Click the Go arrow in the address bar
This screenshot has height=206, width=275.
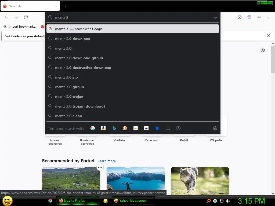pos(215,17)
